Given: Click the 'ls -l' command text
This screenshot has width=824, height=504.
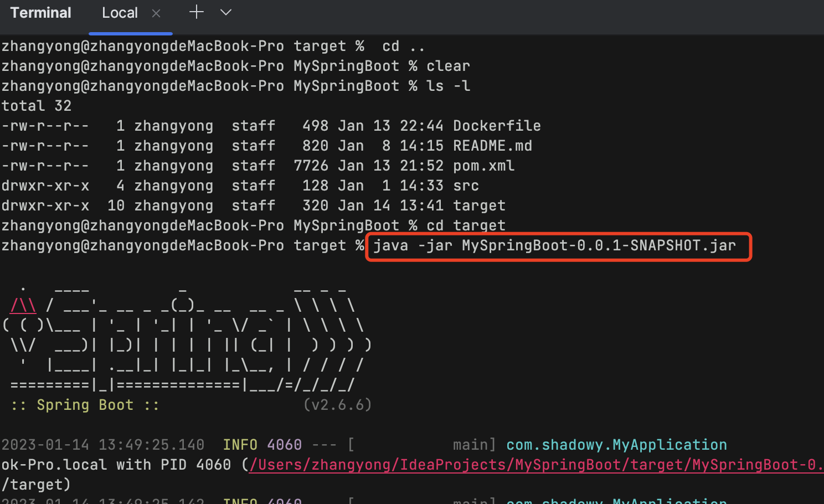Looking at the screenshot, I should [x=448, y=86].
